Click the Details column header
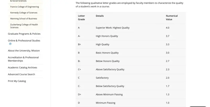 [100, 16]
